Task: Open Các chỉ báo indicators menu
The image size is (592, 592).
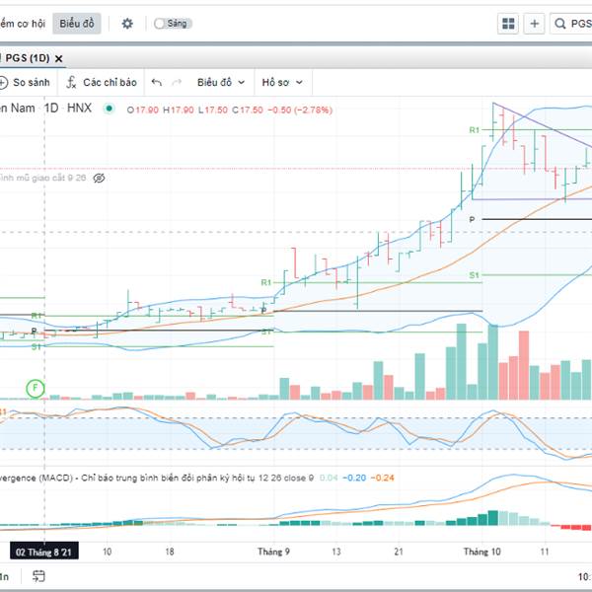Action: click(x=102, y=82)
